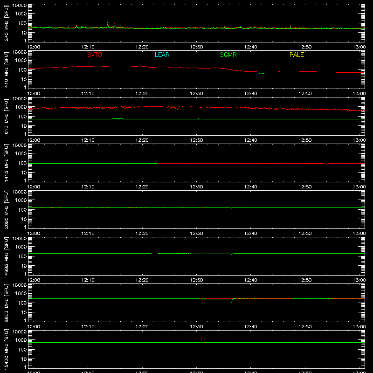This screenshot has height=373, width=373.
Task: Select the 8800 MHz [SFU] axis title
Action: (x=7, y=303)
